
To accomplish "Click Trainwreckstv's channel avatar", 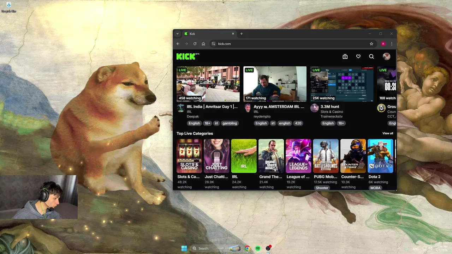I will [x=315, y=108].
